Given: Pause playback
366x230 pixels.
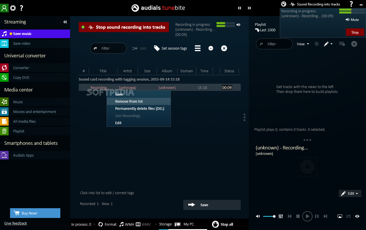Looking at the screenshot, I should 317,216.
